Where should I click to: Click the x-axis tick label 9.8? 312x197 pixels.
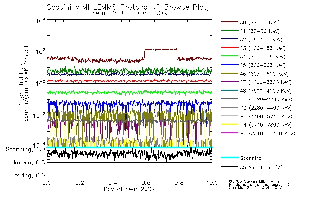coord(179,183)
